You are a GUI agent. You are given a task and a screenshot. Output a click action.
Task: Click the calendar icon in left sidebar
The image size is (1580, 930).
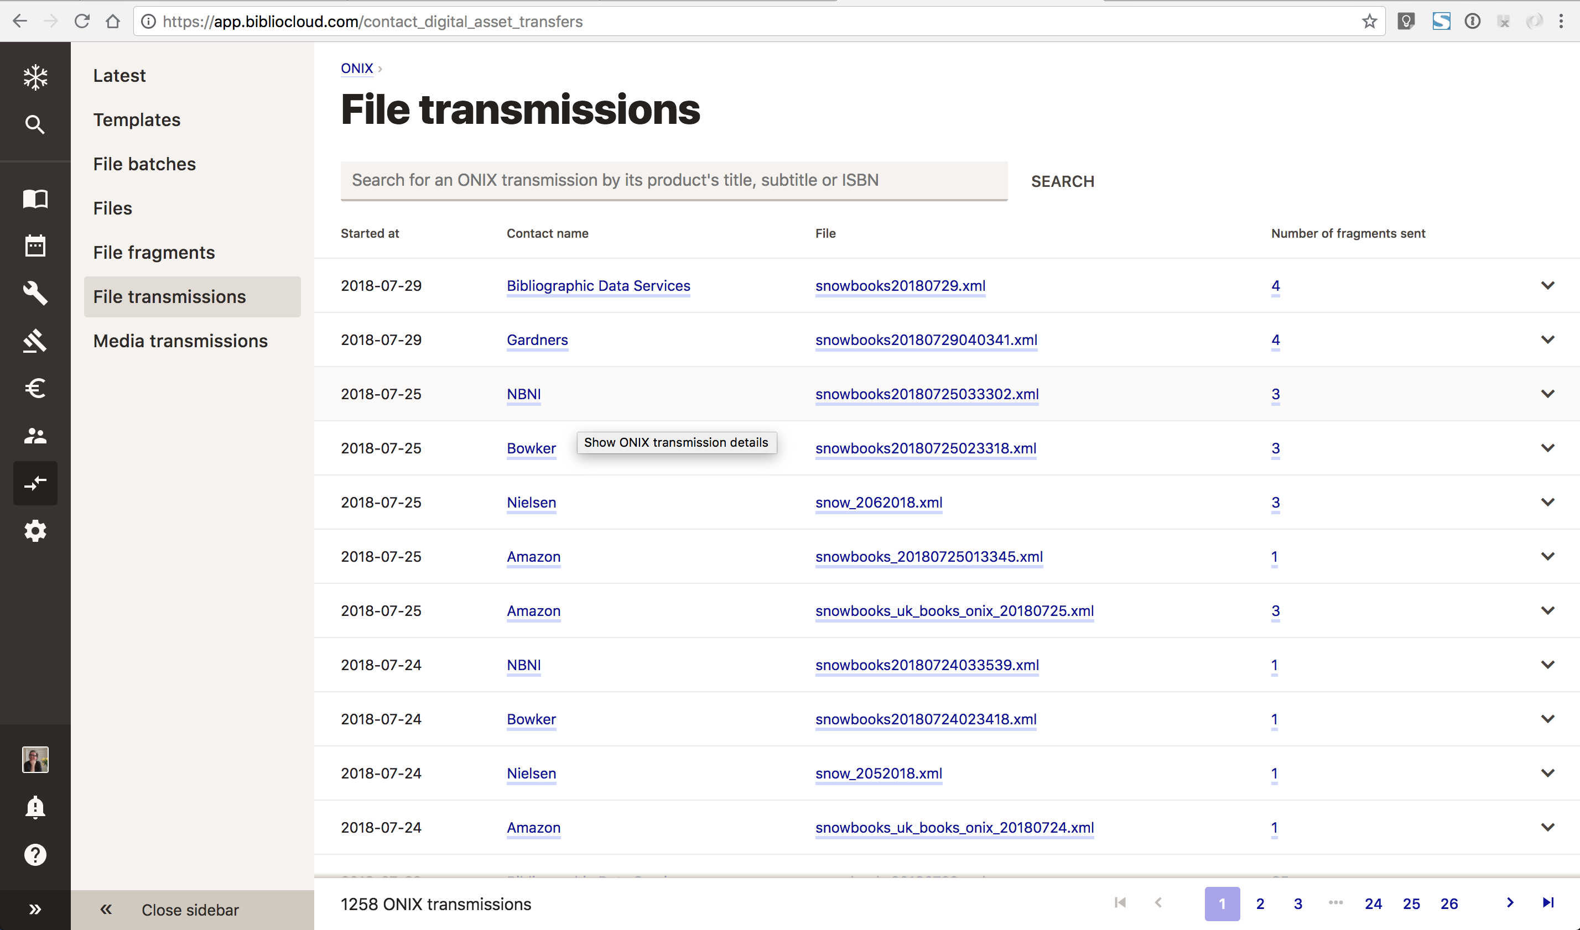(x=35, y=245)
